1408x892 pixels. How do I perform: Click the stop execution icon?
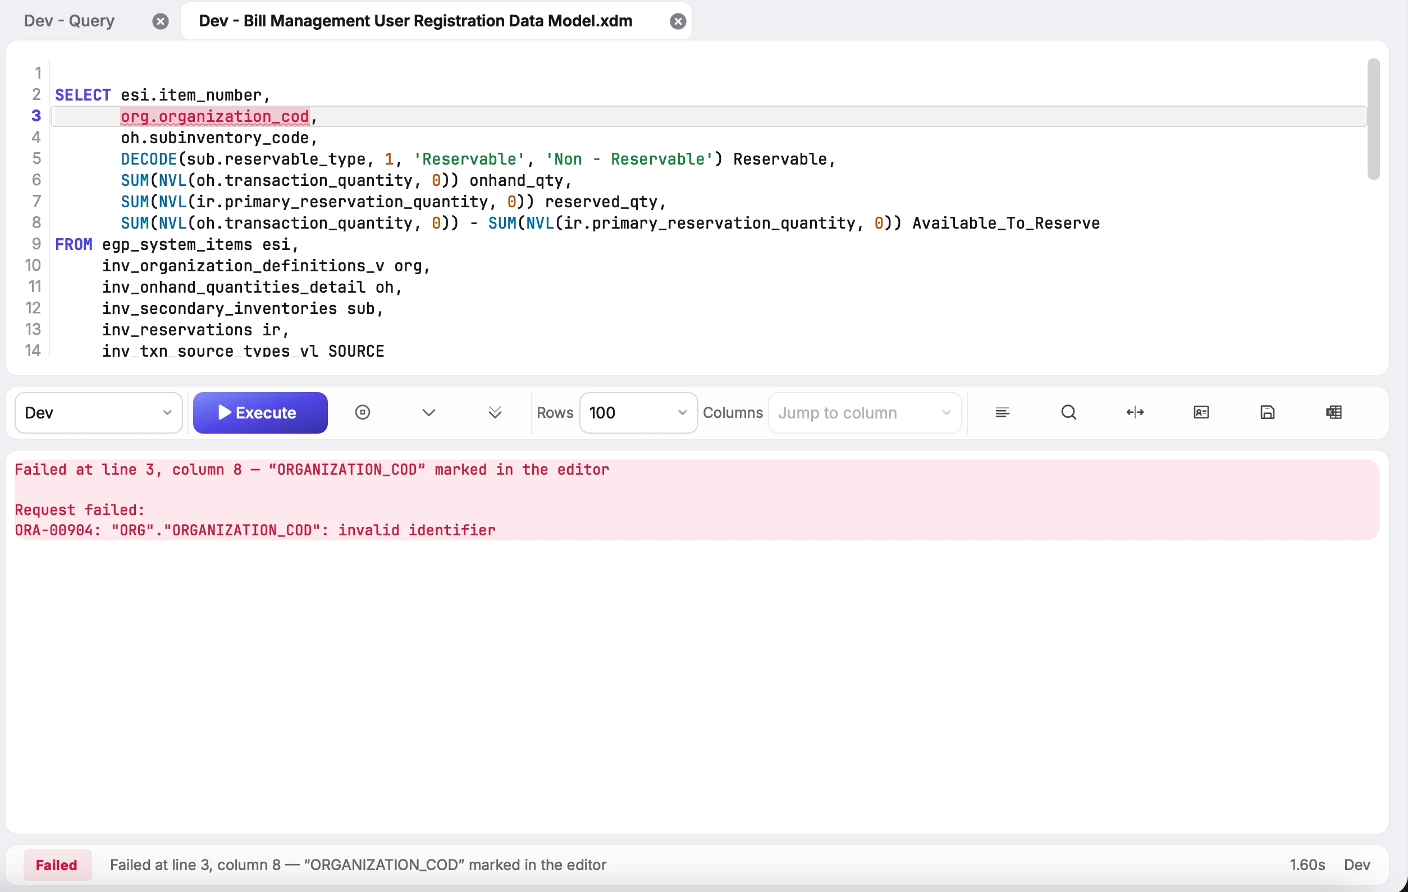(x=363, y=412)
